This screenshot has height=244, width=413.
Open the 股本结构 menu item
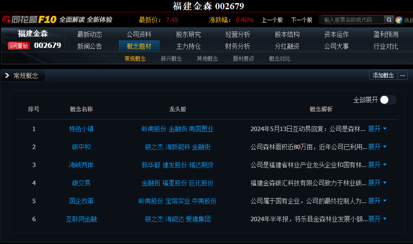287,34
